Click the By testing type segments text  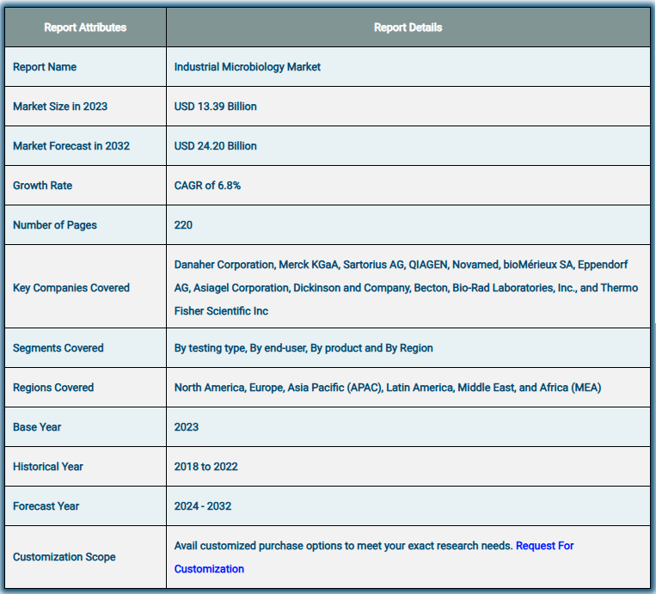click(303, 348)
